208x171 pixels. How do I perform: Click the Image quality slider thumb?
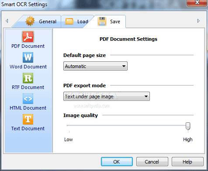pos(188,126)
